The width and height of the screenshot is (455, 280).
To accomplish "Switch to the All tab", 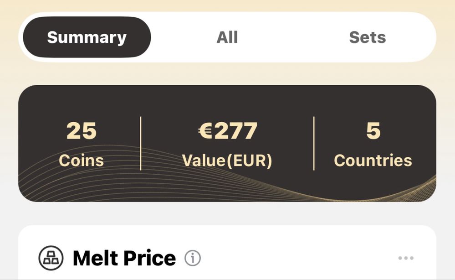I will pos(227,37).
